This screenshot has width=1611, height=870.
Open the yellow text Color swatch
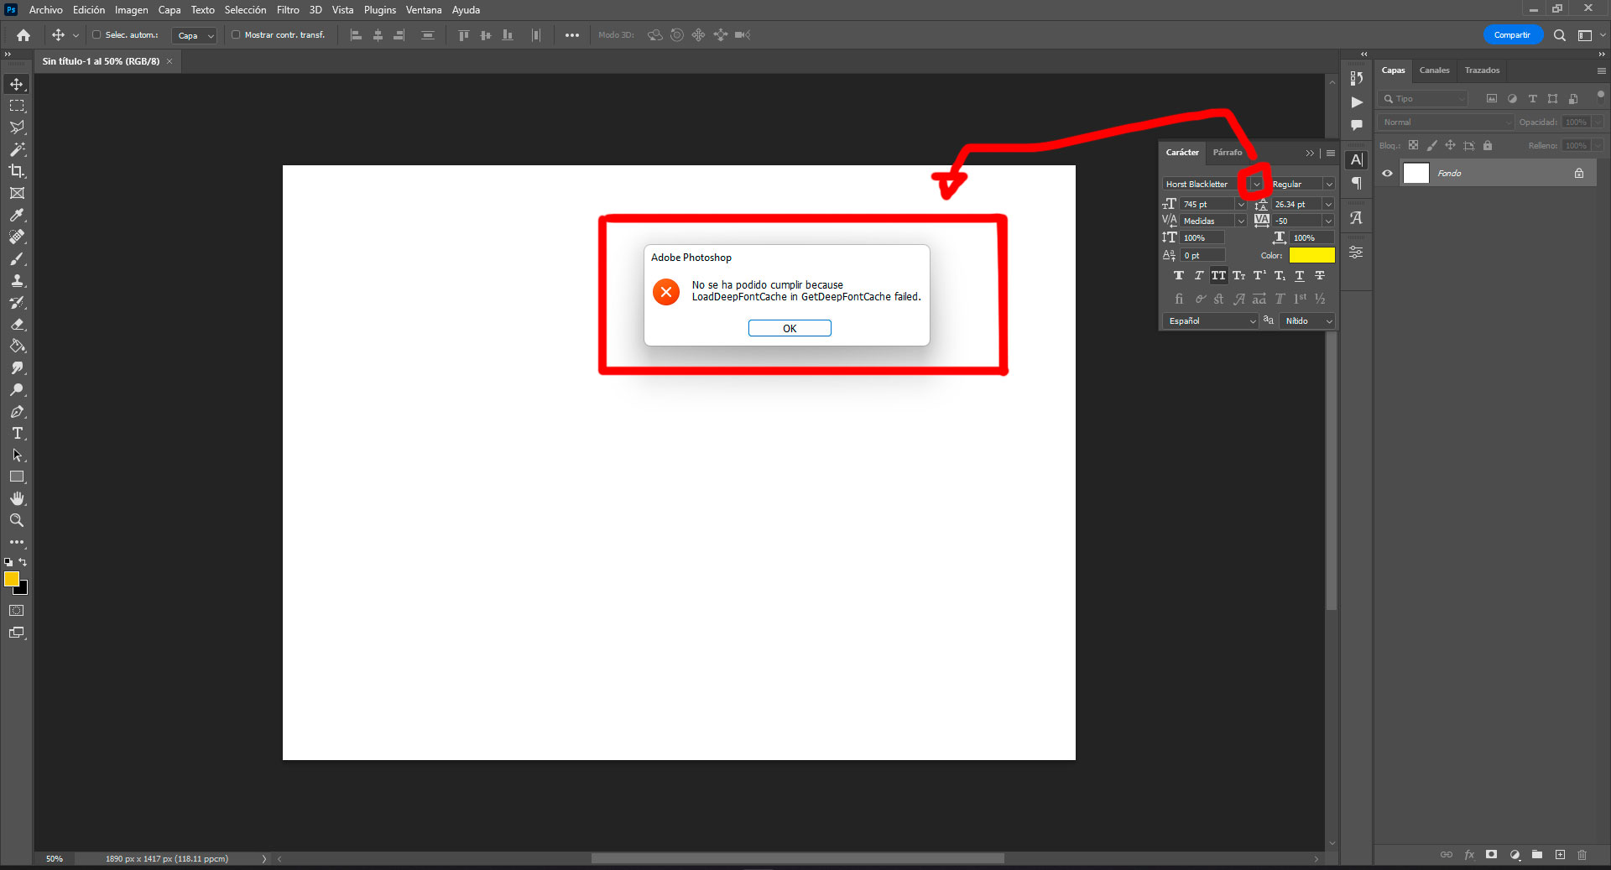[x=1312, y=254]
